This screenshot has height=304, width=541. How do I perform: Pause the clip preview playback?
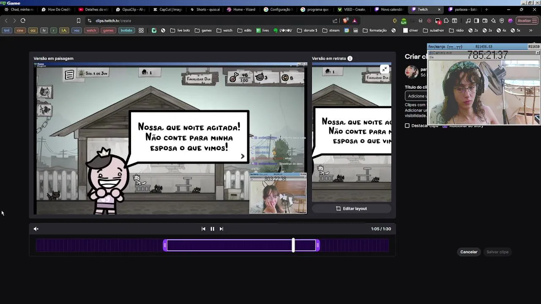[x=212, y=229]
